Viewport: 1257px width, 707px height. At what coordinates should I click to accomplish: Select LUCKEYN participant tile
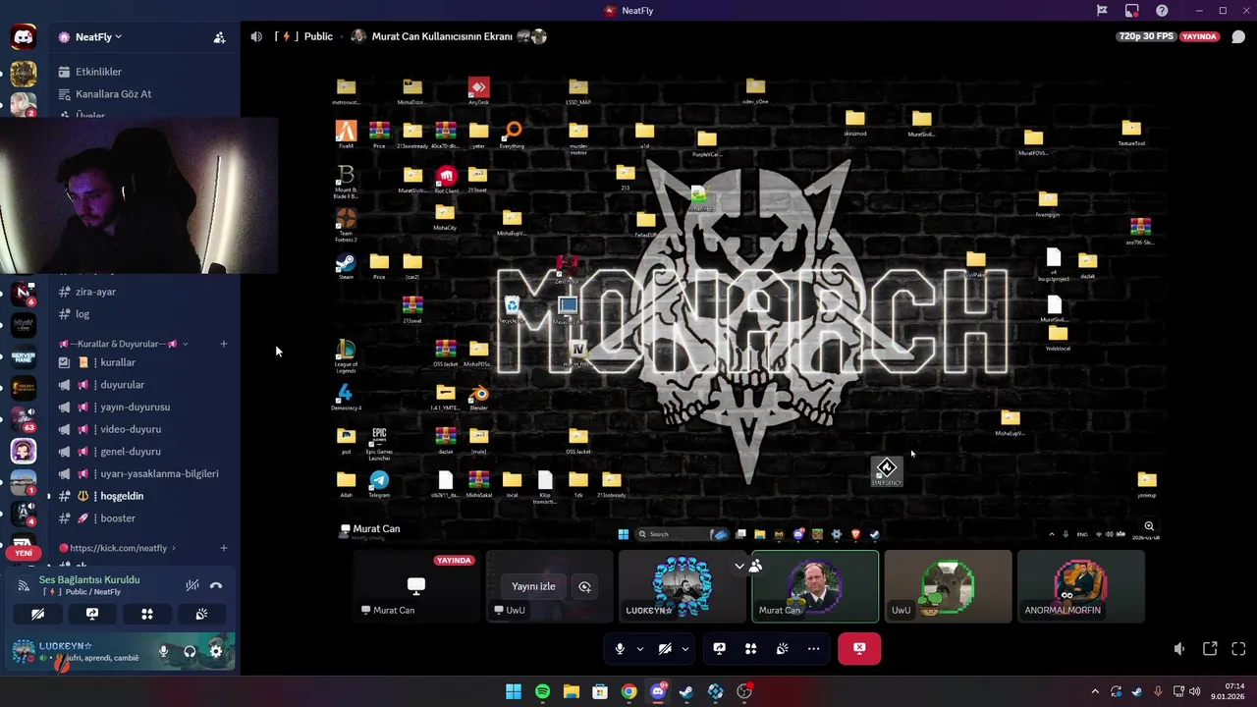click(x=683, y=586)
